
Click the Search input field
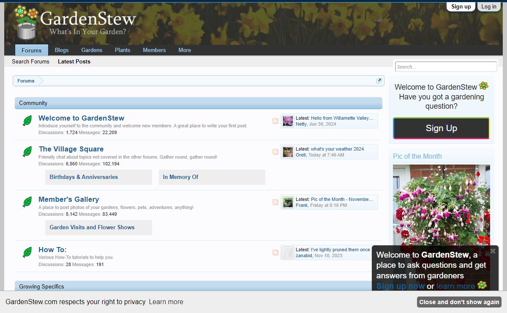(x=446, y=66)
